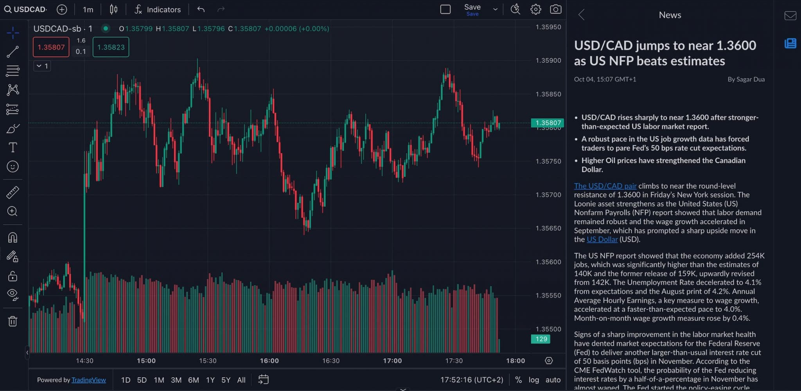Undo the last chart action
This screenshot has height=391, width=801.
[x=201, y=9]
